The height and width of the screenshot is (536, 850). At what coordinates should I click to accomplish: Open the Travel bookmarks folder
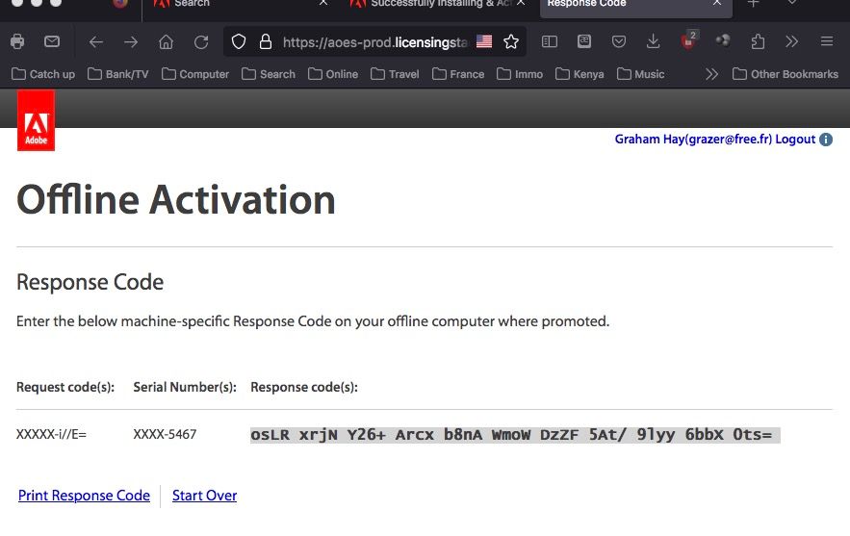tap(395, 74)
